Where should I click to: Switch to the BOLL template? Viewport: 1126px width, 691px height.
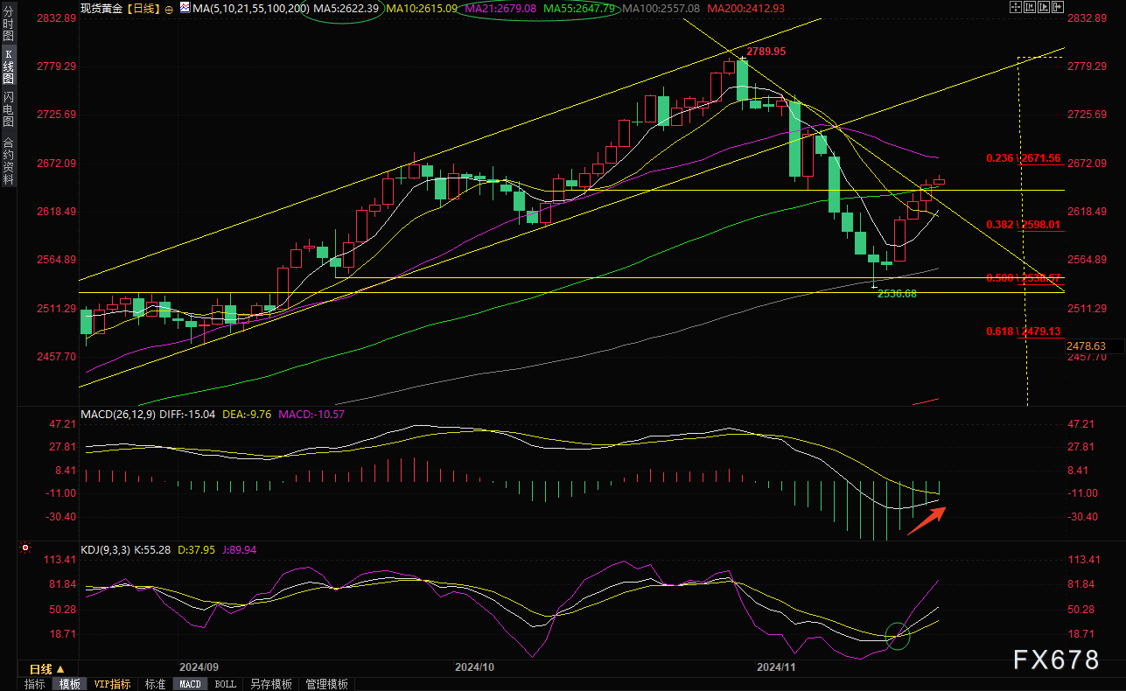(225, 684)
